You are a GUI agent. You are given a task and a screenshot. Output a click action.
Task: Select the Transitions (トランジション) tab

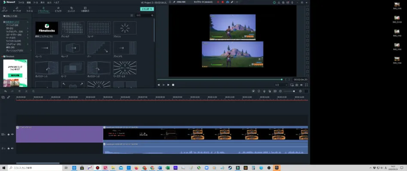tap(44, 9)
